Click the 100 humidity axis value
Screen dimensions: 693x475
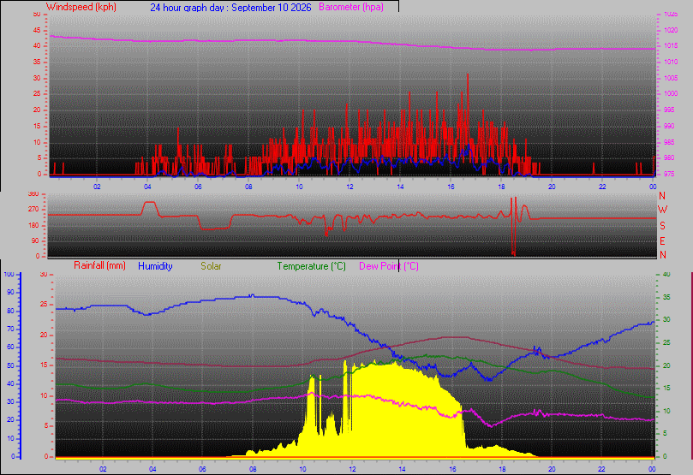[9, 274]
